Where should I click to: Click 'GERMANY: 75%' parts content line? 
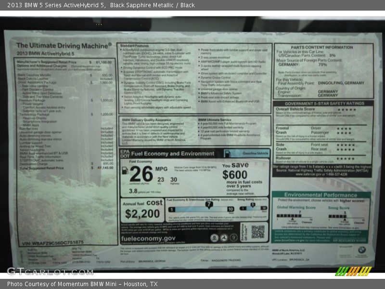pos(303,65)
